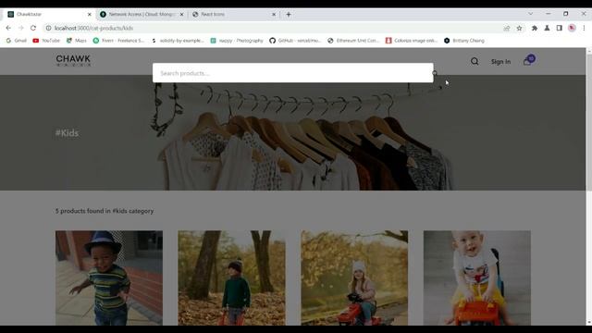Click the CHAWK store logo

(73, 60)
